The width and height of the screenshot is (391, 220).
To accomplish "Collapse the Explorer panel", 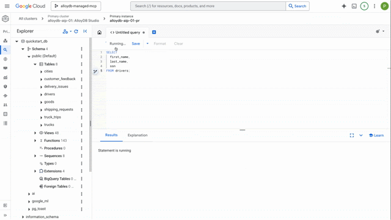I will [85, 31].
